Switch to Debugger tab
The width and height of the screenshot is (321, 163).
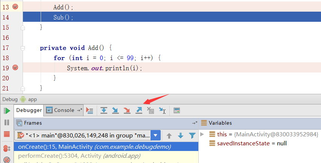click(x=29, y=110)
